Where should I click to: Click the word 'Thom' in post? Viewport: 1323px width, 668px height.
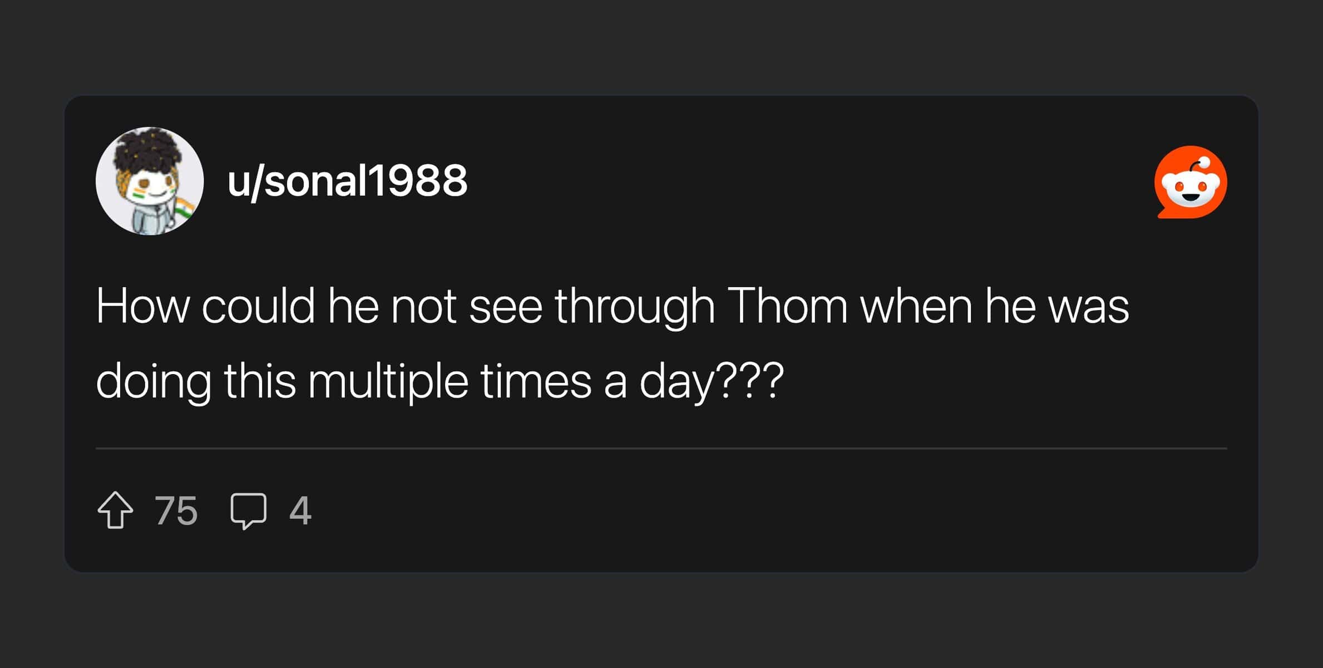[787, 306]
